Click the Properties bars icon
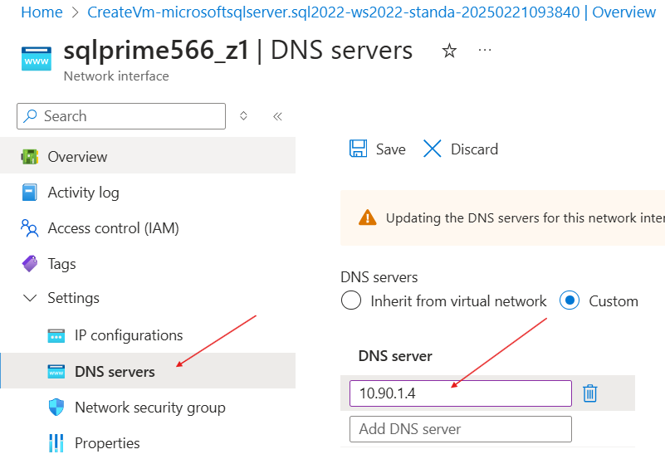 (56, 443)
